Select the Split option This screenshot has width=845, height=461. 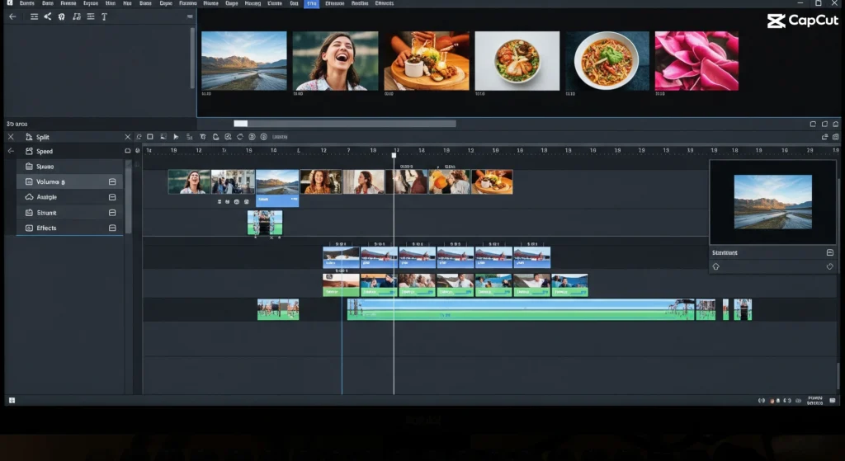(43, 137)
